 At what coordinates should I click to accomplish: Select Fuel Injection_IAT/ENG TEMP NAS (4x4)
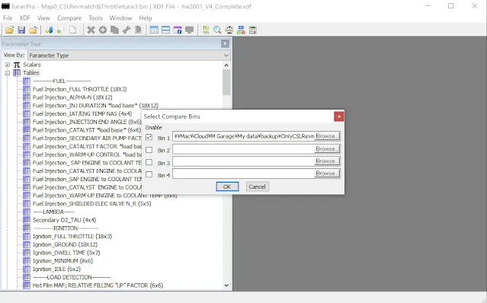tap(82, 114)
